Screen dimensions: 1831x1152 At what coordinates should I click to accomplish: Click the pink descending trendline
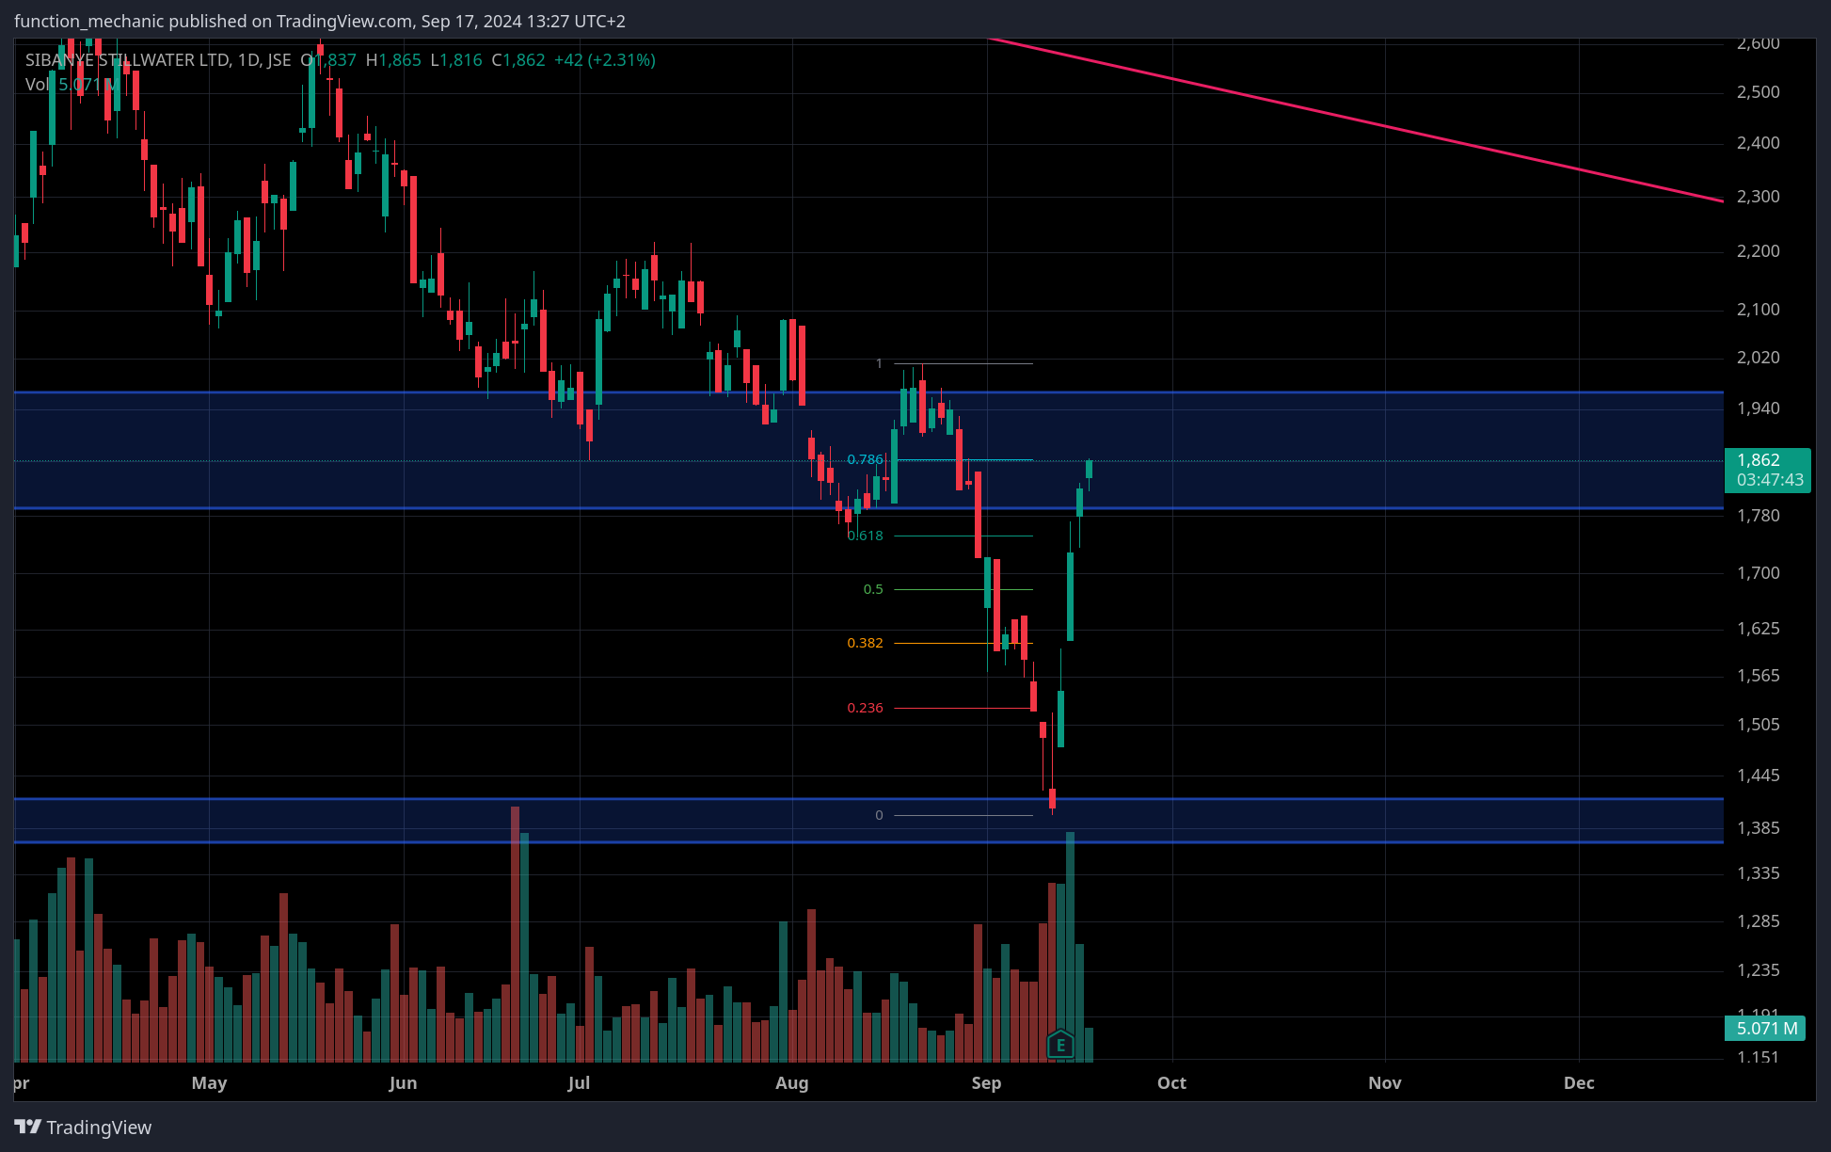point(1355,119)
